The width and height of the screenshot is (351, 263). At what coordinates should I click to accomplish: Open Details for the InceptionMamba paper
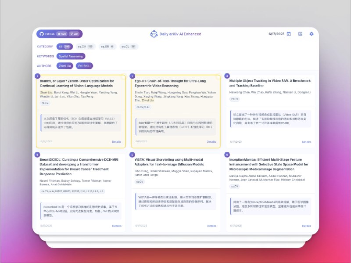(x=306, y=226)
